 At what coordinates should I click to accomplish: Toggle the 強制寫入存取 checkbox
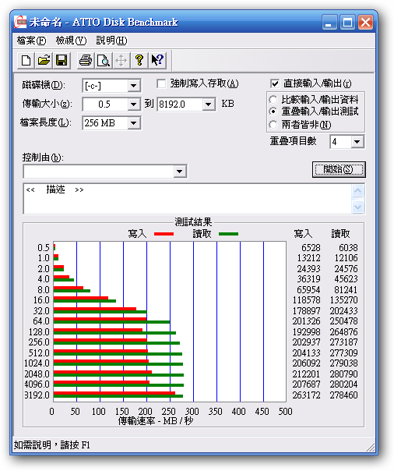click(161, 83)
